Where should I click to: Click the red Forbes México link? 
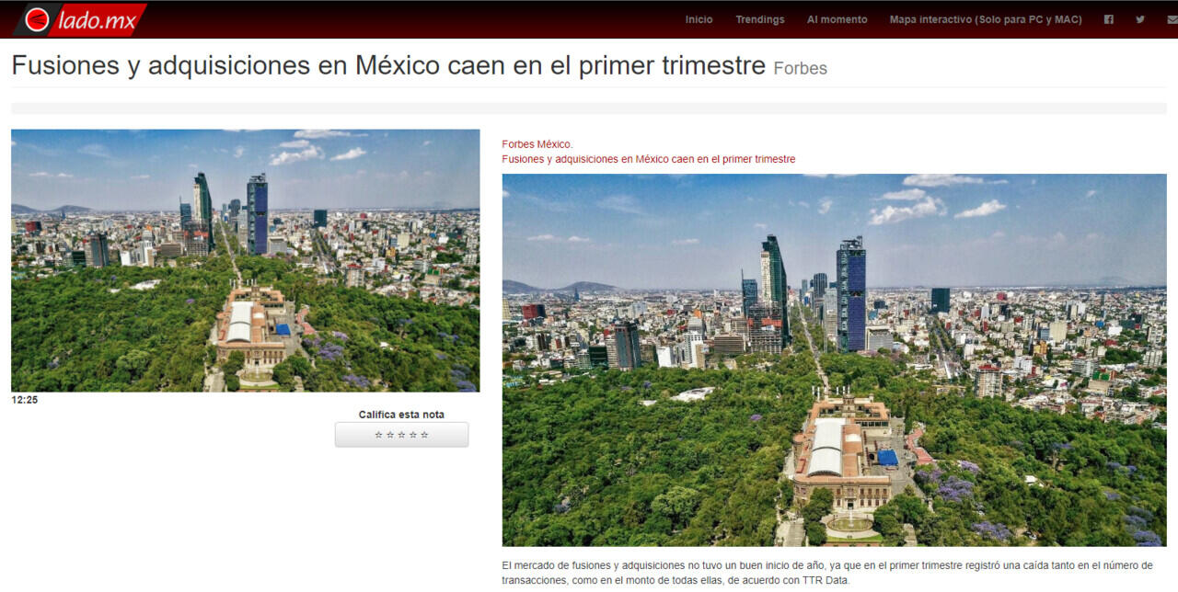pyautogui.click(x=537, y=144)
